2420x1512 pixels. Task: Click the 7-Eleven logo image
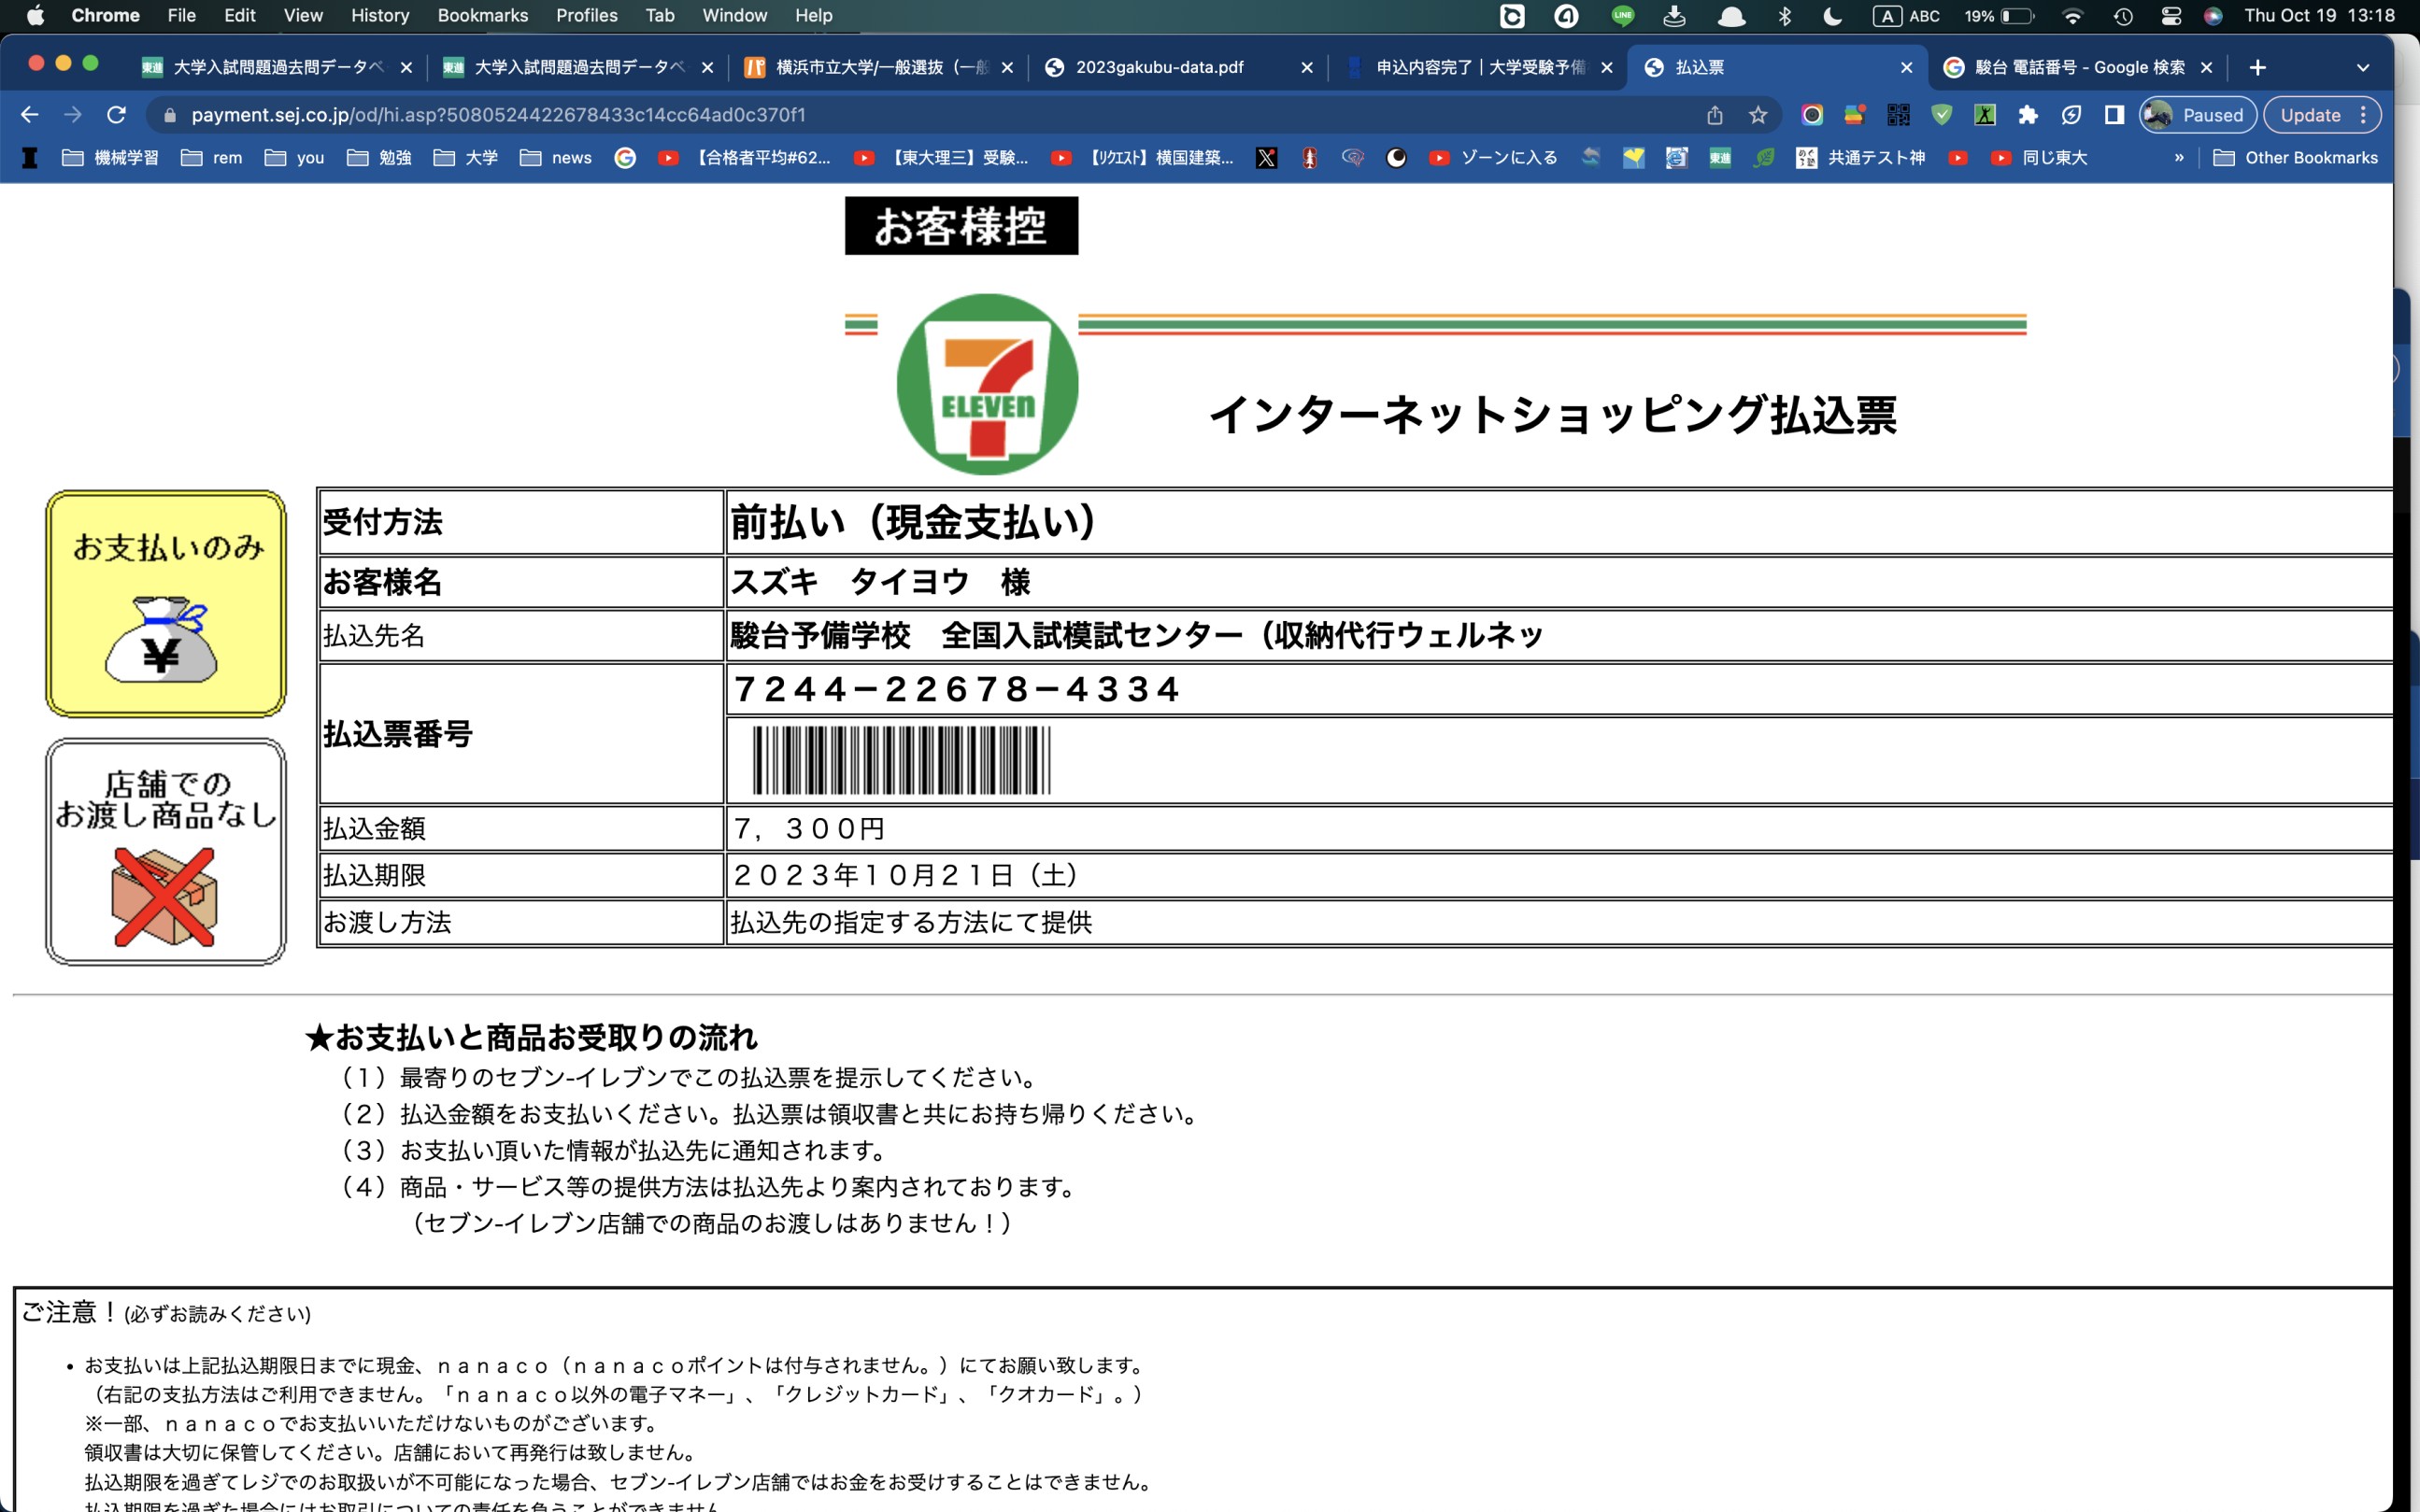(988, 384)
